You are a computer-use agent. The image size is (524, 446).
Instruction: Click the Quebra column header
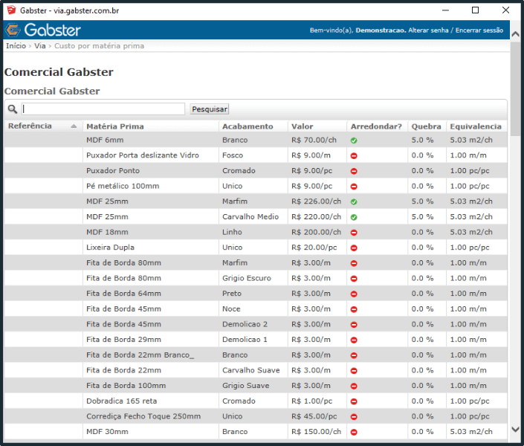point(426,126)
